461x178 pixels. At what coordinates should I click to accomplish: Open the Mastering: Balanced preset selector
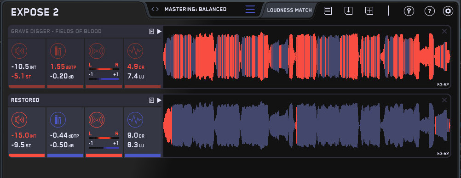tap(196, 9)
